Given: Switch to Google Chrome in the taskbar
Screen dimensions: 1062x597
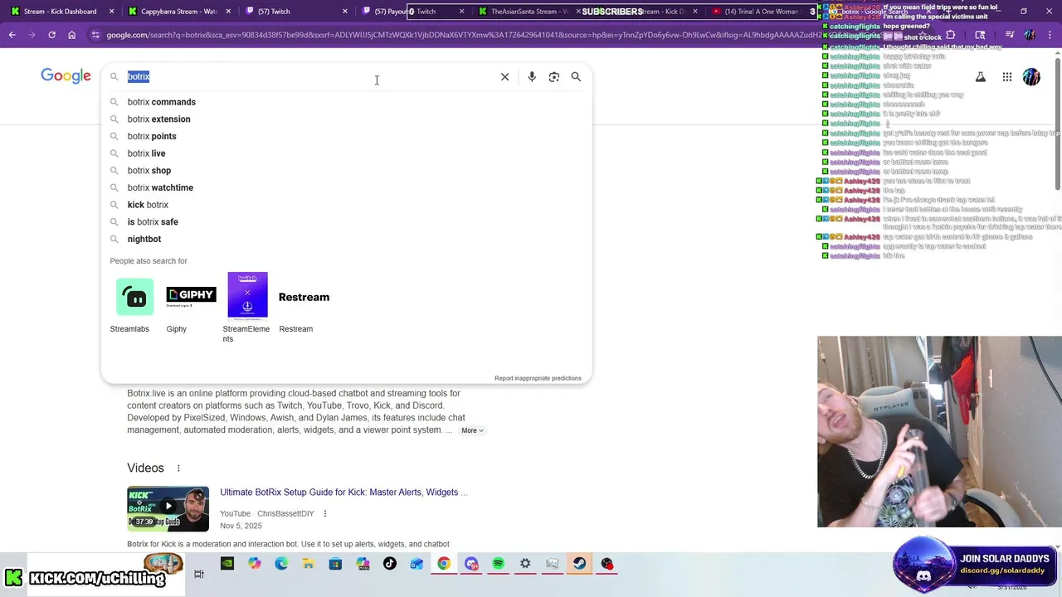Looking at the screenshot, I should click(x=444, y=564).
